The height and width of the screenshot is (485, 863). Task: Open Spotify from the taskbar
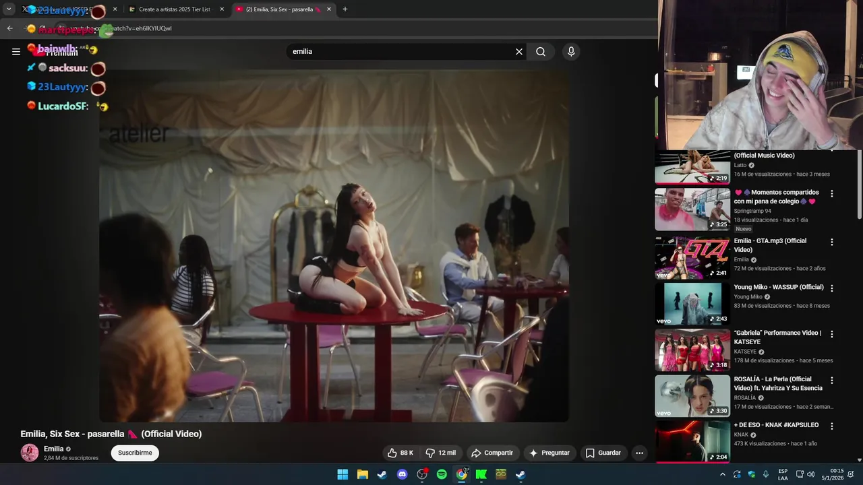pyautogui.click(x=442, y=474)
